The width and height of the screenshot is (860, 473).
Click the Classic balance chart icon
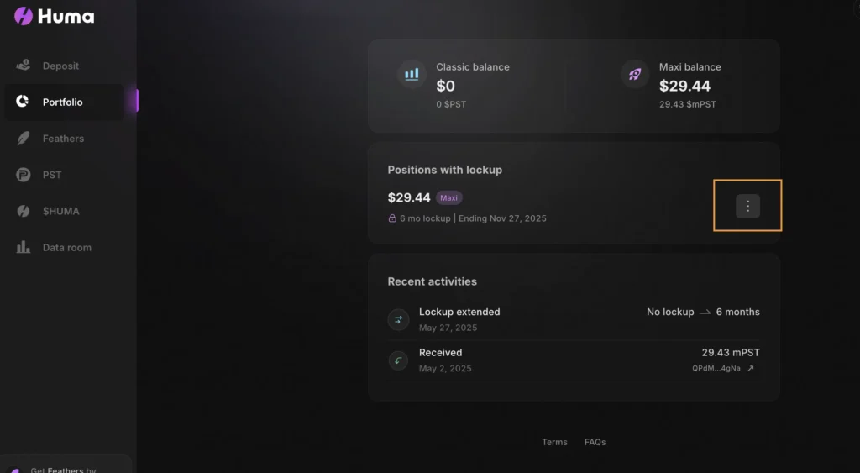412,74
